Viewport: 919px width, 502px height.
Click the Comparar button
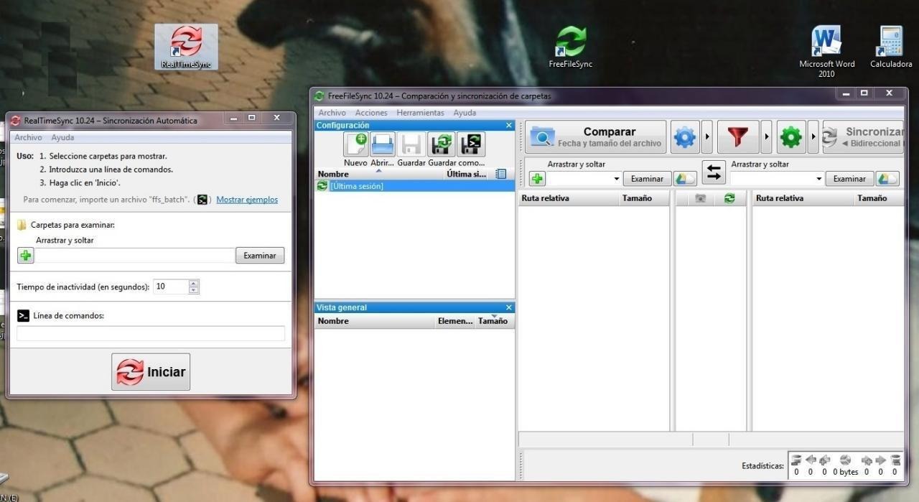click(x=596, y=137)
